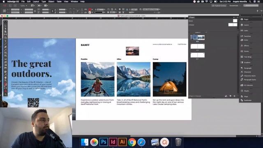Select the reference point locator grid
263x148 pixels.
point(5,11)
